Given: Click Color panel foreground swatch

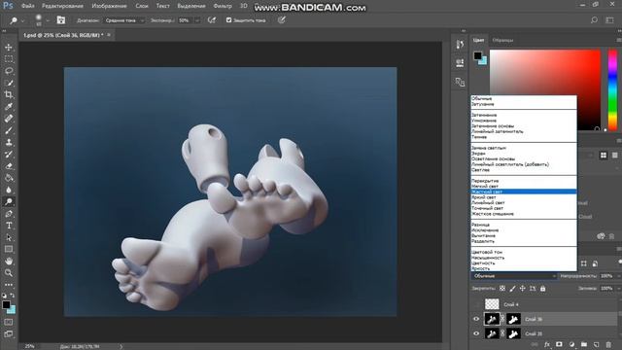Looking at the screenshot, I should click(x=477, y=55).
